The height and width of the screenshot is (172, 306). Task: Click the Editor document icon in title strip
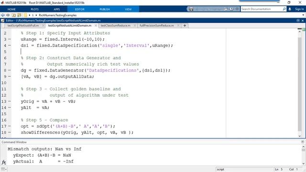click(x=2, y=21)
